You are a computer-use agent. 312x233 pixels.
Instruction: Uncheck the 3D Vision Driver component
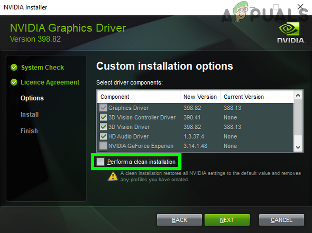click(103, 127)
